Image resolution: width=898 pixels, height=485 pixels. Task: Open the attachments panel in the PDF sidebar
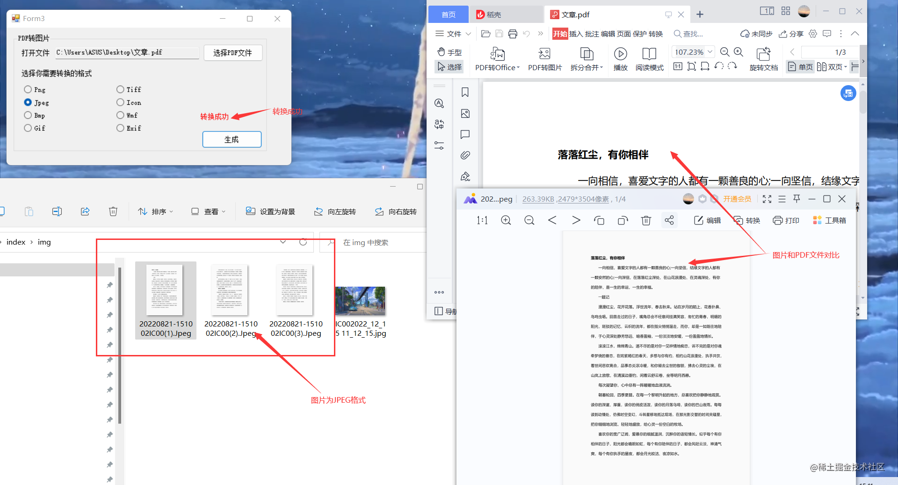click(465, 155)
